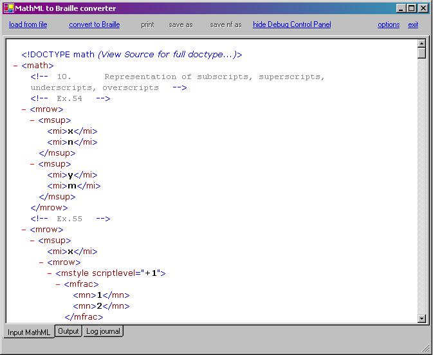433x355 pixels.
Task: Click the 'load from file' link
Action: coord(28,24)
